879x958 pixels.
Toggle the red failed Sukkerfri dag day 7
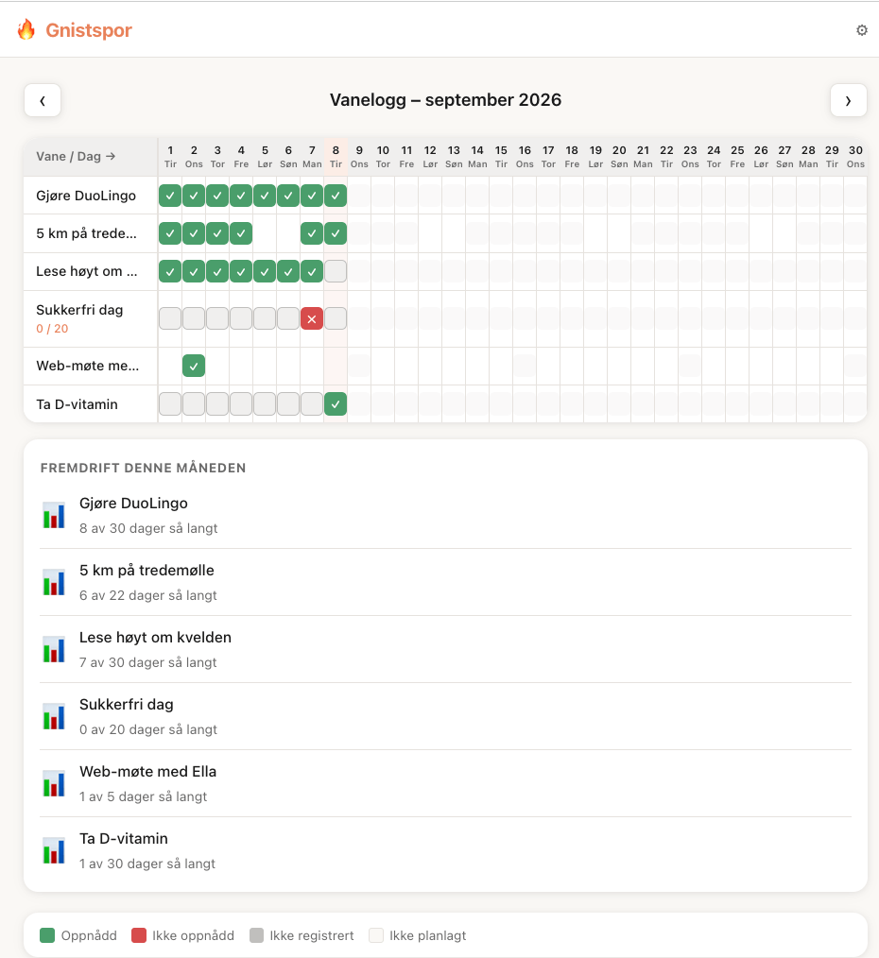pos(312,319)
